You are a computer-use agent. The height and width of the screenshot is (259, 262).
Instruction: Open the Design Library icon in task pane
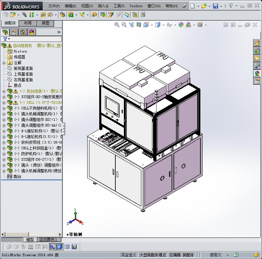257,51
